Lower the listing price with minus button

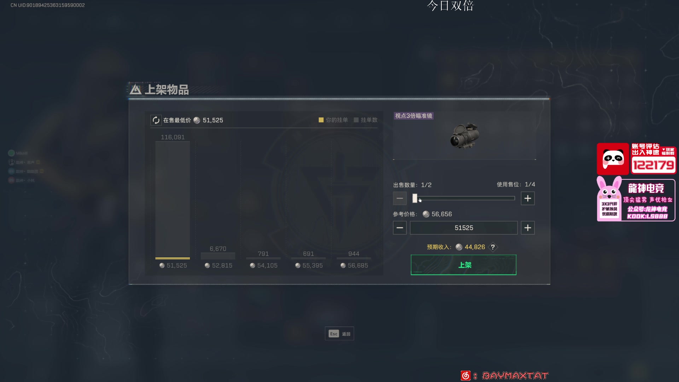tap(400, 228)
